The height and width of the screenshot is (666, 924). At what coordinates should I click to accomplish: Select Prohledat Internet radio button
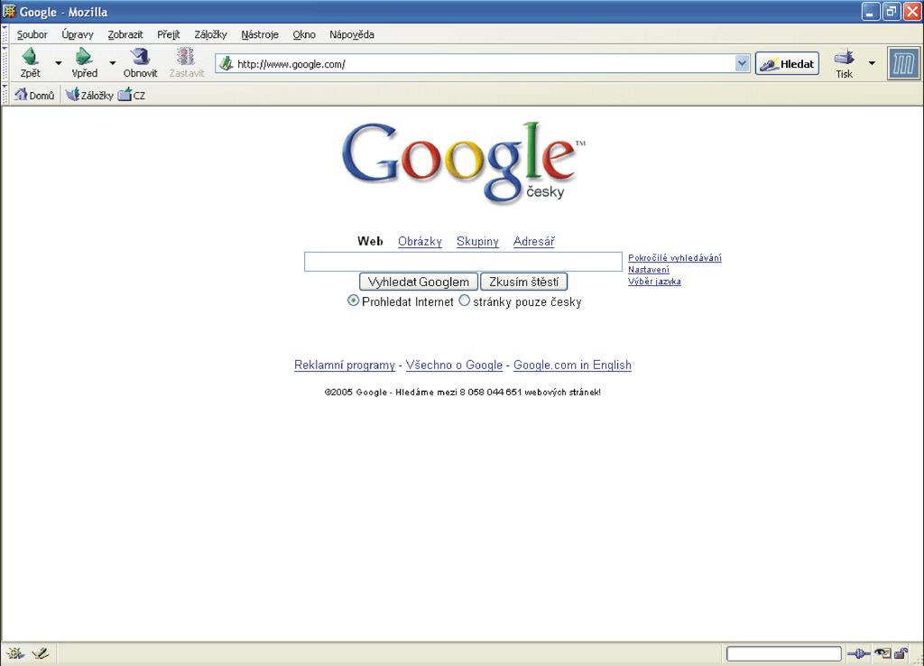click(353, 301)
